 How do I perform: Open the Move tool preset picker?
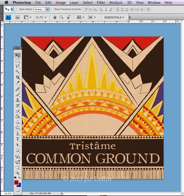[x=12, y=10]
